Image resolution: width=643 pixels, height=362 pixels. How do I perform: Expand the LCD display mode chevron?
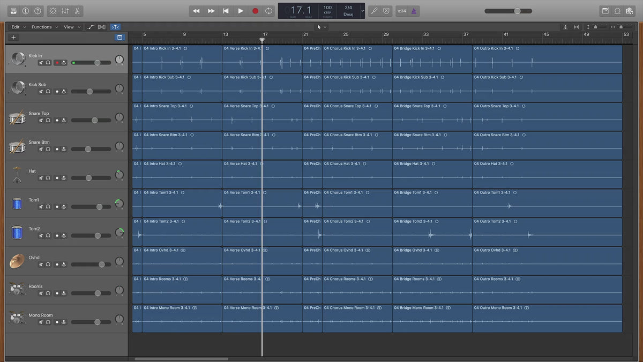[363, 11]
